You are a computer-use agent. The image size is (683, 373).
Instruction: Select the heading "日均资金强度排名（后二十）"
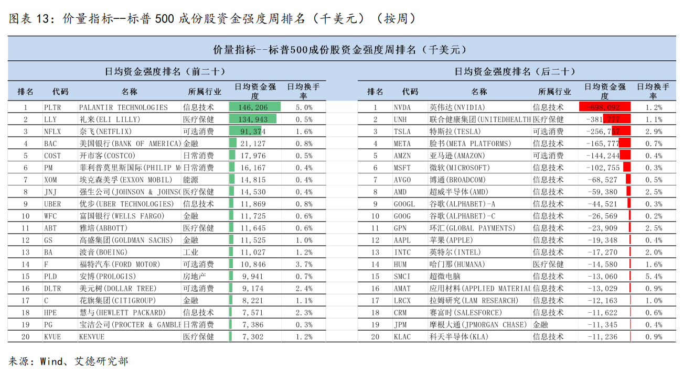(x=515, y=72)
